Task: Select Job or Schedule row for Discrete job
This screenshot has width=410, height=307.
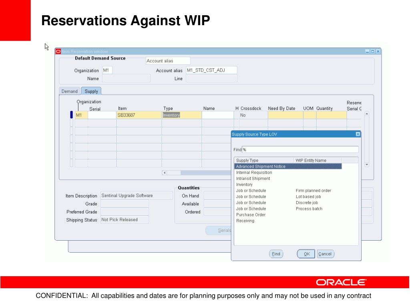Action: click(x=288, y=203)
